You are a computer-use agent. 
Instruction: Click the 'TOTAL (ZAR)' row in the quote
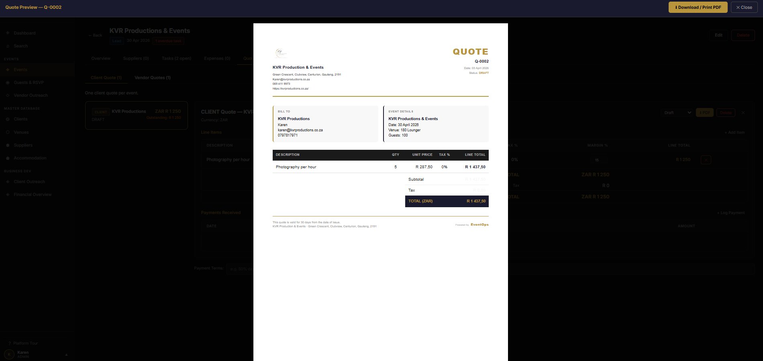[447, 201]
